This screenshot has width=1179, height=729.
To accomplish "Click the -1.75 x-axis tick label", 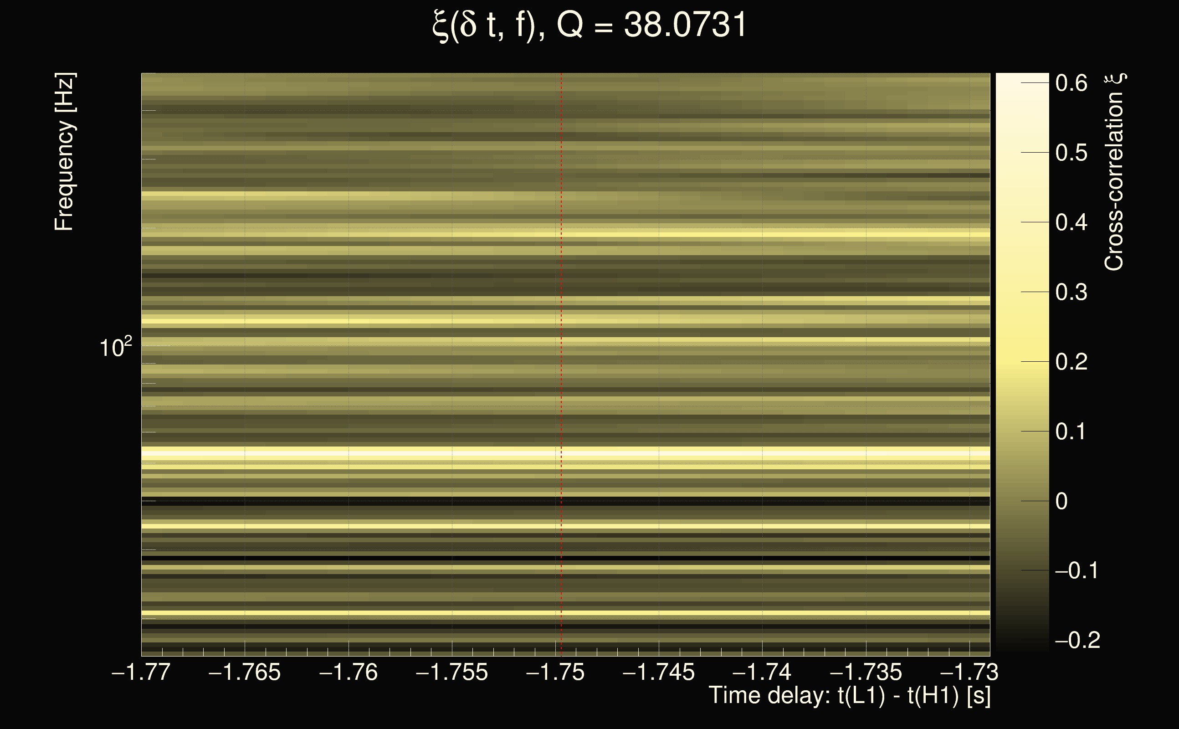I will [555, 672].
